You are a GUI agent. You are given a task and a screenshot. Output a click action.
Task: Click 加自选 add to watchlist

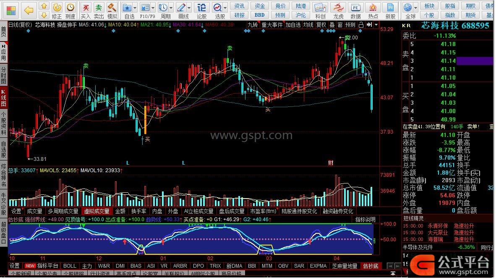coord(293,25)
